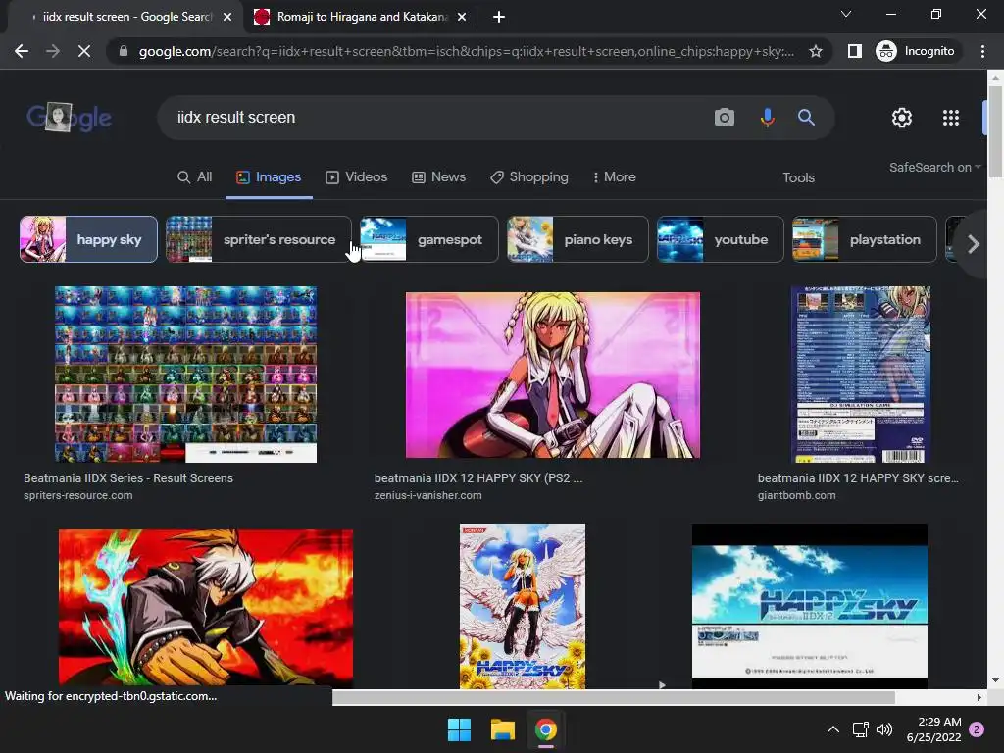Viewport: 1004px width, 753px height.
Task: Open the red fiery white-haired character image
Action: (x=206, y=606)
